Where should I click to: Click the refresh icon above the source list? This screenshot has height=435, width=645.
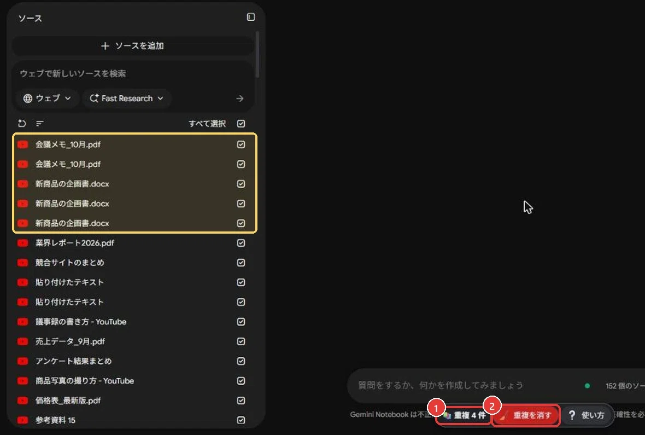pos(22,123)
